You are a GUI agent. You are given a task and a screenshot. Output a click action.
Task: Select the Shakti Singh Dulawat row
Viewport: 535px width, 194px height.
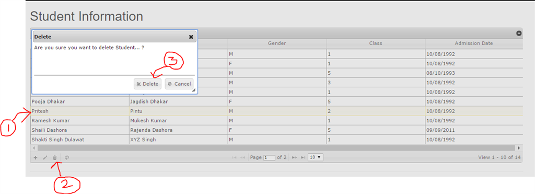[x=277, y=140]
